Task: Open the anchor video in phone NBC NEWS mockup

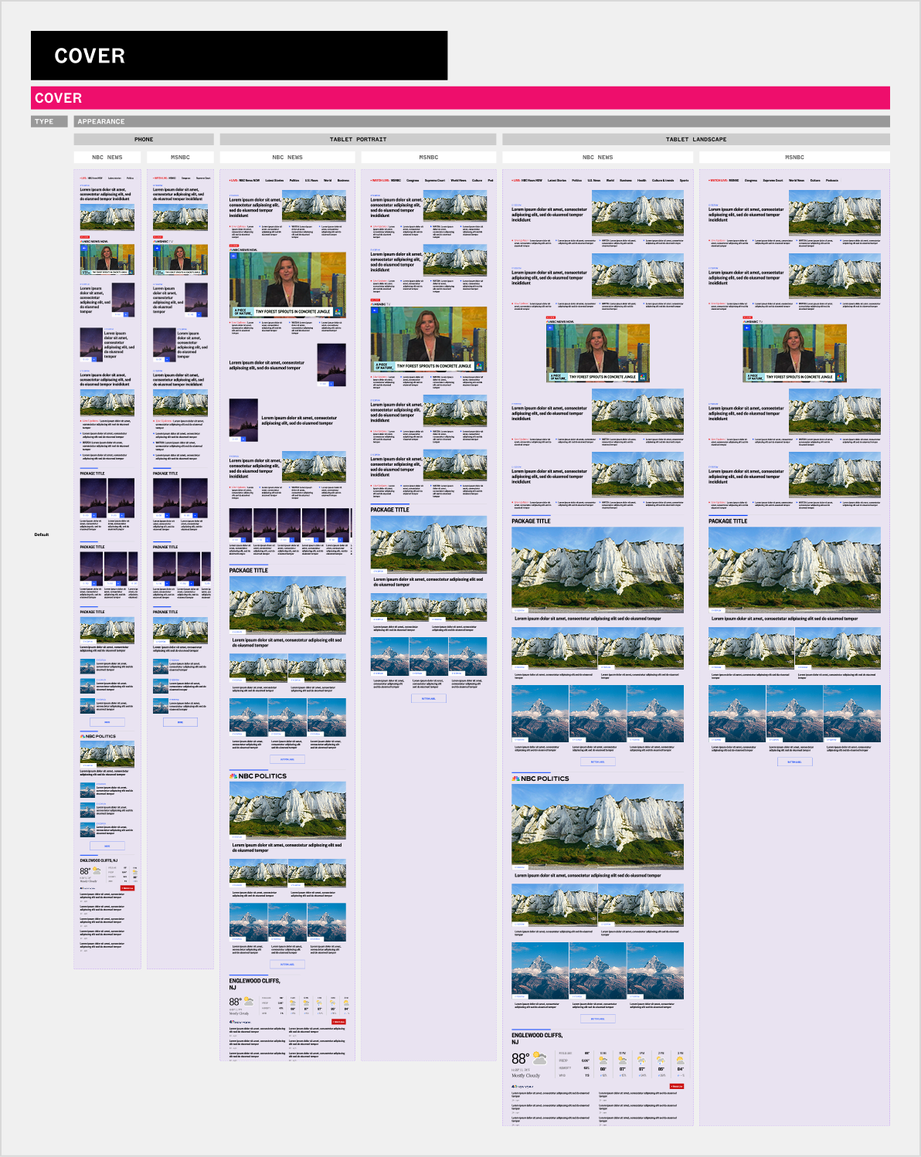Action: tap(107, 260)
